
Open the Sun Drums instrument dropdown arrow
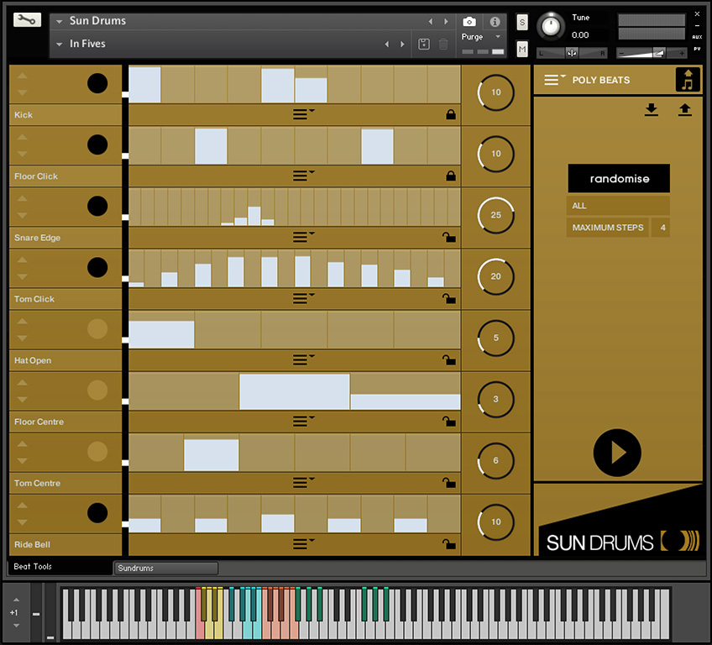click(x=59, y=21)
